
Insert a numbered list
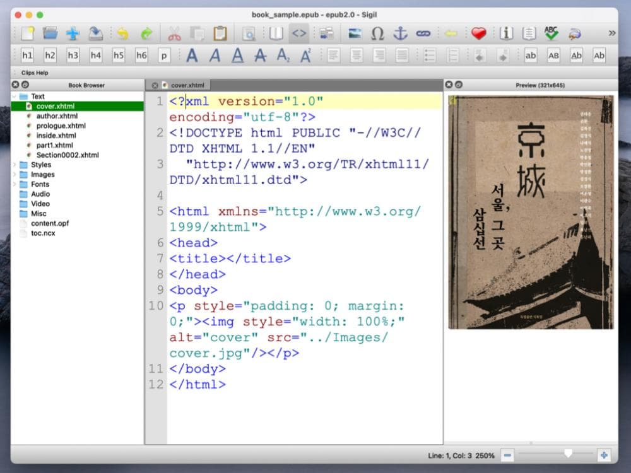coord(452,55)
